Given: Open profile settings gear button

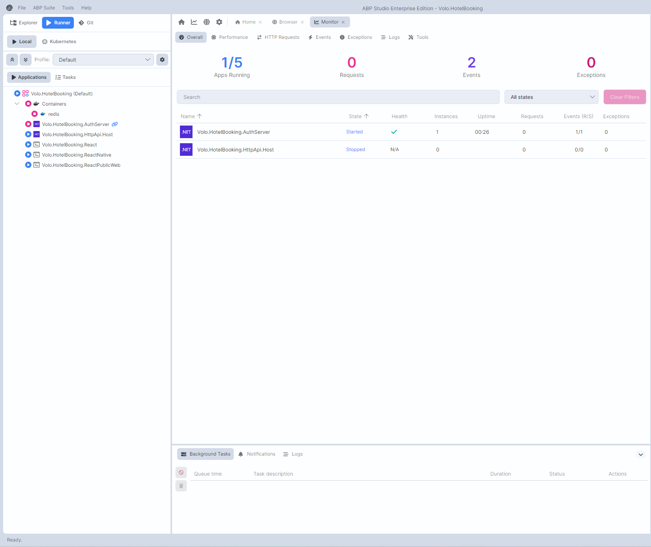Looking at the screenshot, I should pos(162,60).
